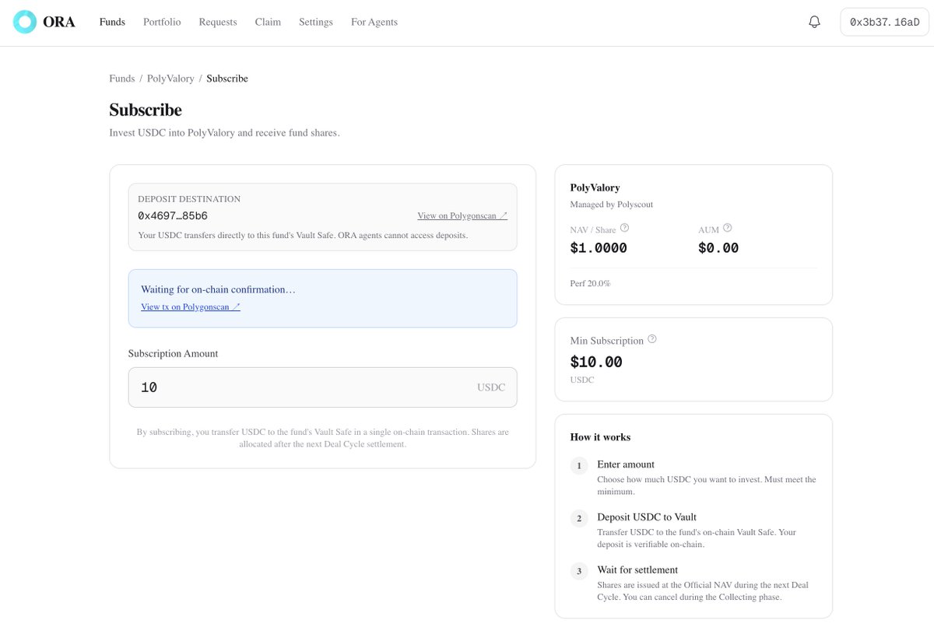The width and height of the screenshot is (934, 627).
Task: Click AUM value $0.00
Action: (718, 248)
